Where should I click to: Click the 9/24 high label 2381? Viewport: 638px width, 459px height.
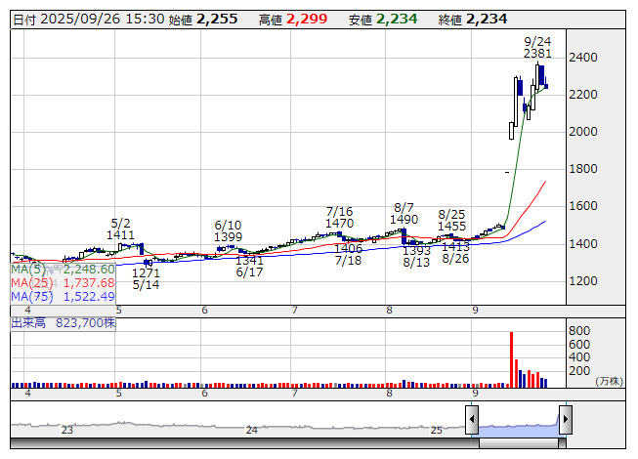click(538, 55)
